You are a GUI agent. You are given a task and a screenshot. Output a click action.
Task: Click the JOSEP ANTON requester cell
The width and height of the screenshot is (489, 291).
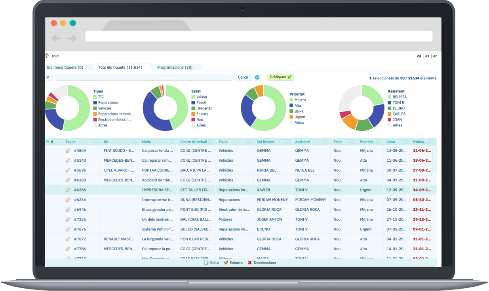273,219
